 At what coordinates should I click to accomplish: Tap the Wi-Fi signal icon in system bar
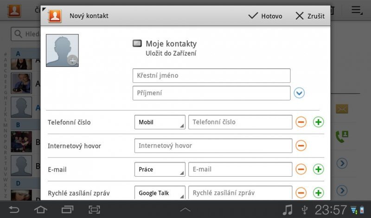354,210
